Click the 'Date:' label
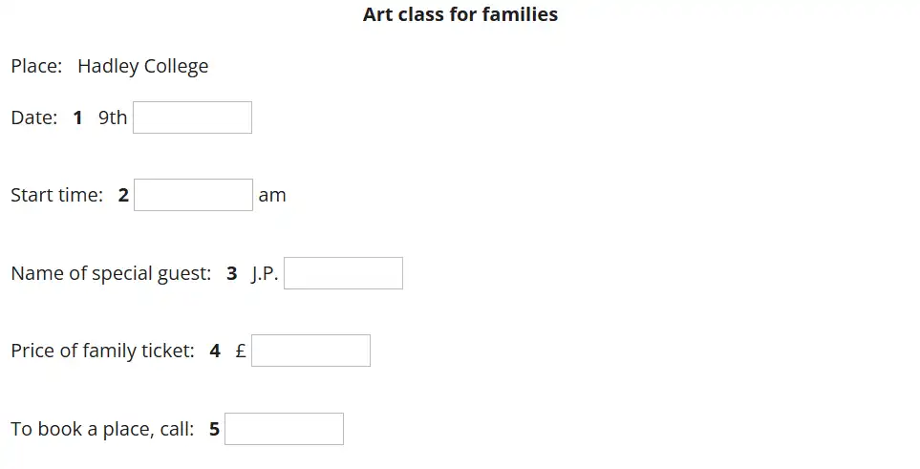The height and width of the screenshot is (469, 920). 34,117
